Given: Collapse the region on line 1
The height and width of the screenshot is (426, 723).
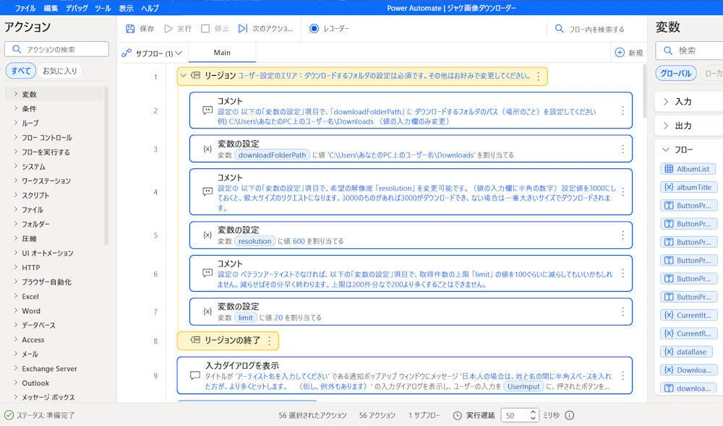Looking at the screenshot, I should point(183,76).
